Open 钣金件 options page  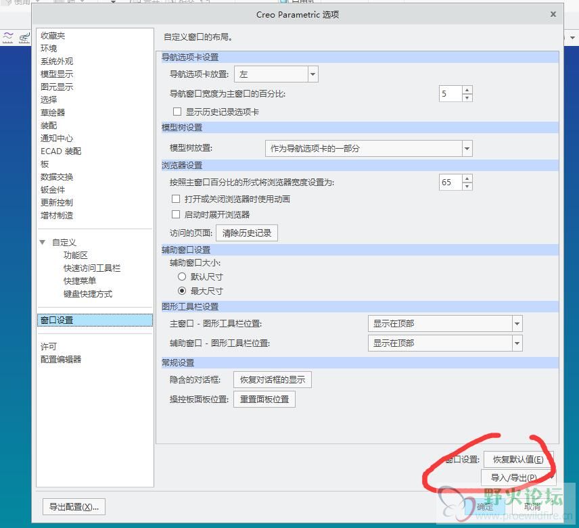[53, 190]
